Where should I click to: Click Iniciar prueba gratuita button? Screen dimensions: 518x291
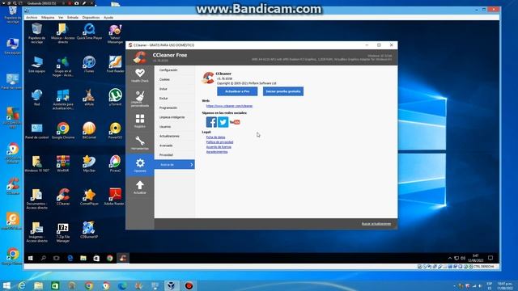283,91
